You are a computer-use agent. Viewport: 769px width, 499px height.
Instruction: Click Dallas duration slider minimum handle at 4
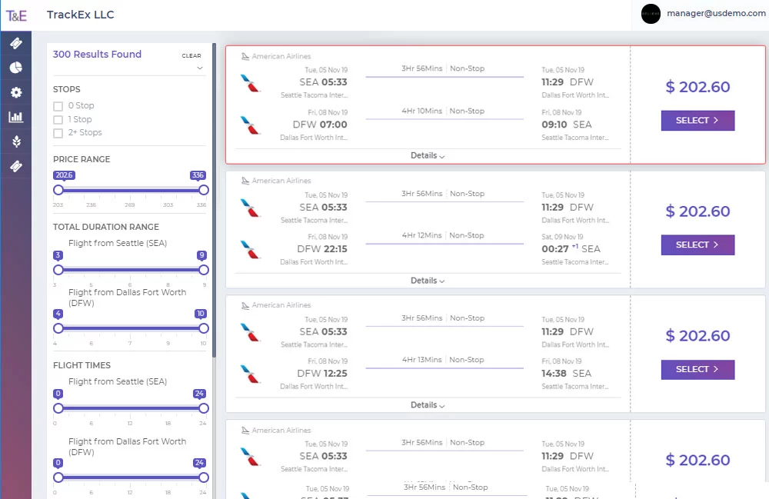pyautogui.click(x=58, y=328)
